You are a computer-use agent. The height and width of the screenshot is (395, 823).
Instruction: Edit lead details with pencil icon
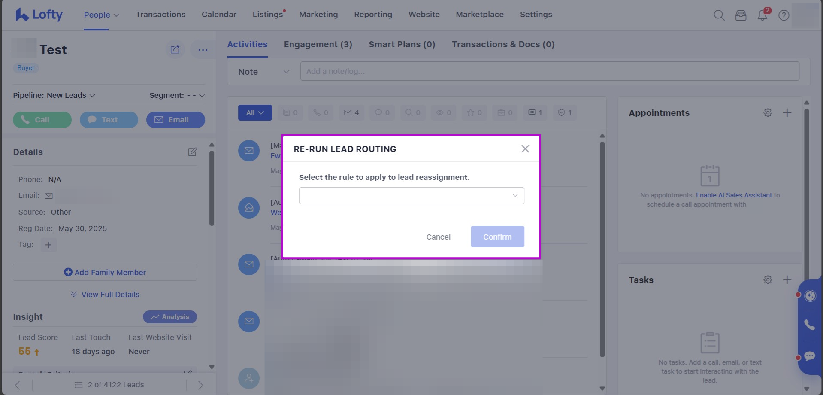tap(192, 152)
